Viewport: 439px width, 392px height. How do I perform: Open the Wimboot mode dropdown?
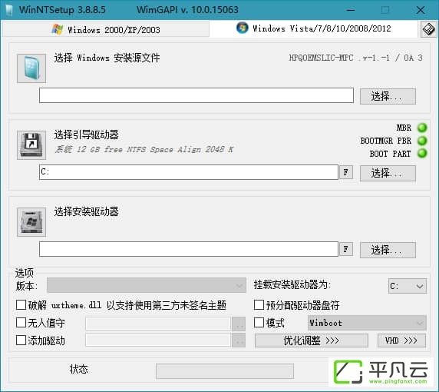pyautogui.click(x=367, y=323)
